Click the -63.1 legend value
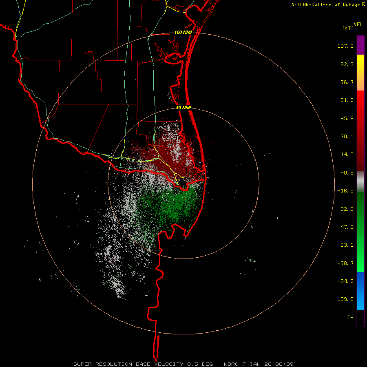This screenshot has width=367, height=367. click(345, 245)
